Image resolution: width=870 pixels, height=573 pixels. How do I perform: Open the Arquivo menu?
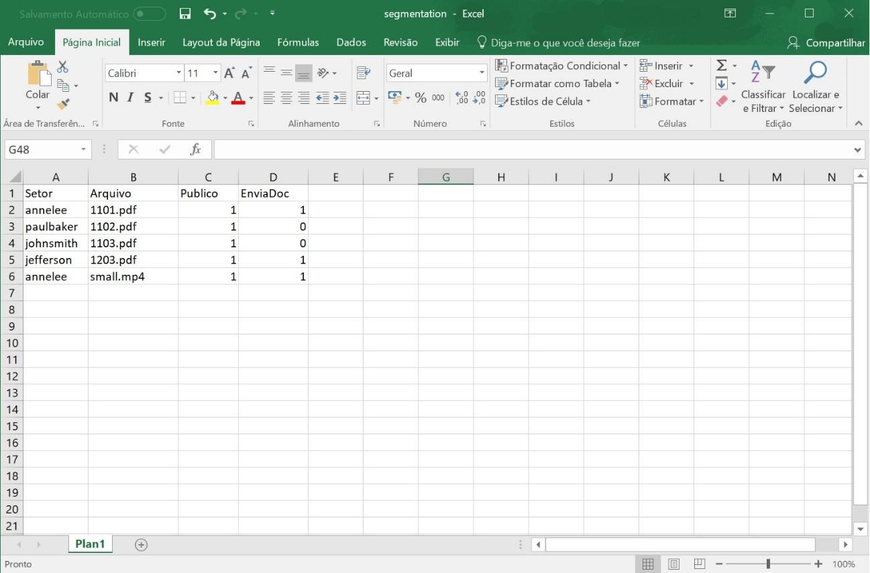click(26, 42)
